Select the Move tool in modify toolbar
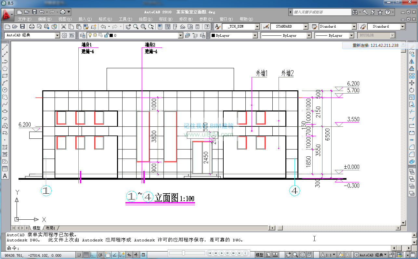The width and height of the screenshot is (418, 259). [x=412, y=83]
